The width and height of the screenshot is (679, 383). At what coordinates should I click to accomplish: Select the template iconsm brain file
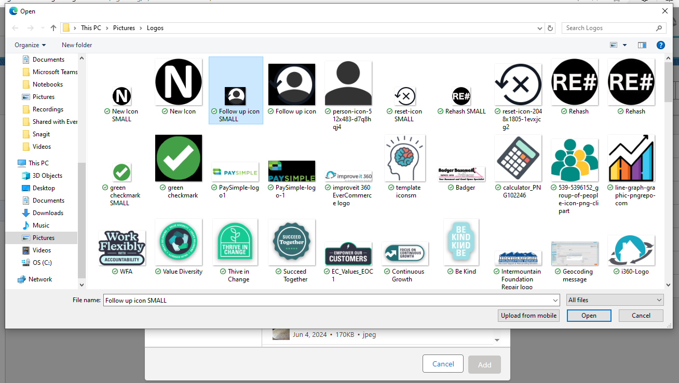pos(405,167)
